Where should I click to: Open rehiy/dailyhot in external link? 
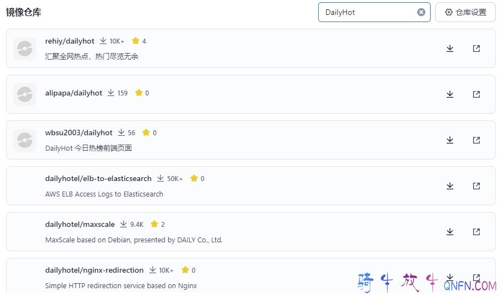click(476, 49)
